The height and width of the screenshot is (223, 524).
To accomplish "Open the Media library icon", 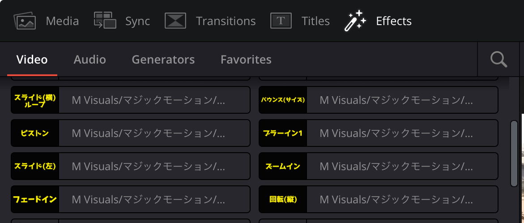I will coord(25,21).
